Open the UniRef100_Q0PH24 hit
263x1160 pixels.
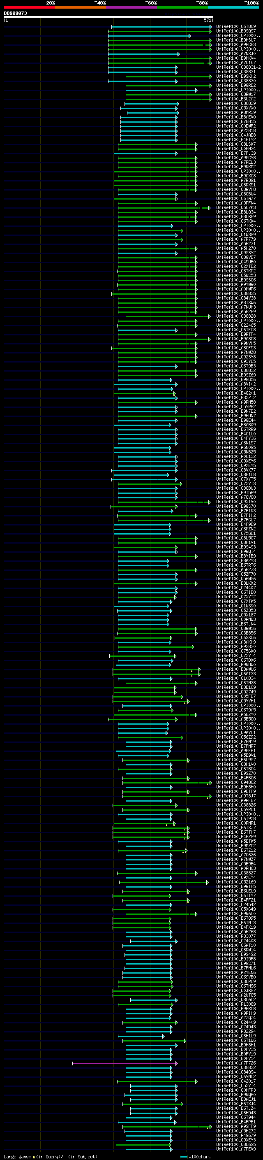pyautogui.click(x=236, y=149)
